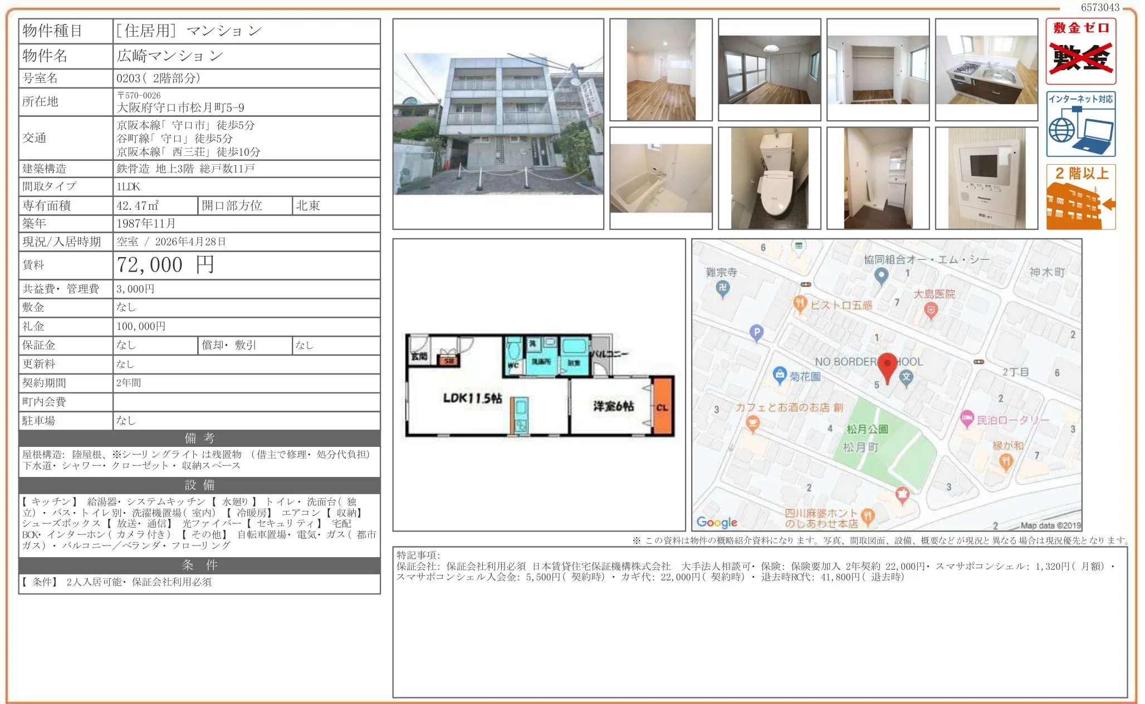This screenshot has width=1145, height=704.
Task: Click the 菊花園 shopping map marker
Action: [780, 375]
